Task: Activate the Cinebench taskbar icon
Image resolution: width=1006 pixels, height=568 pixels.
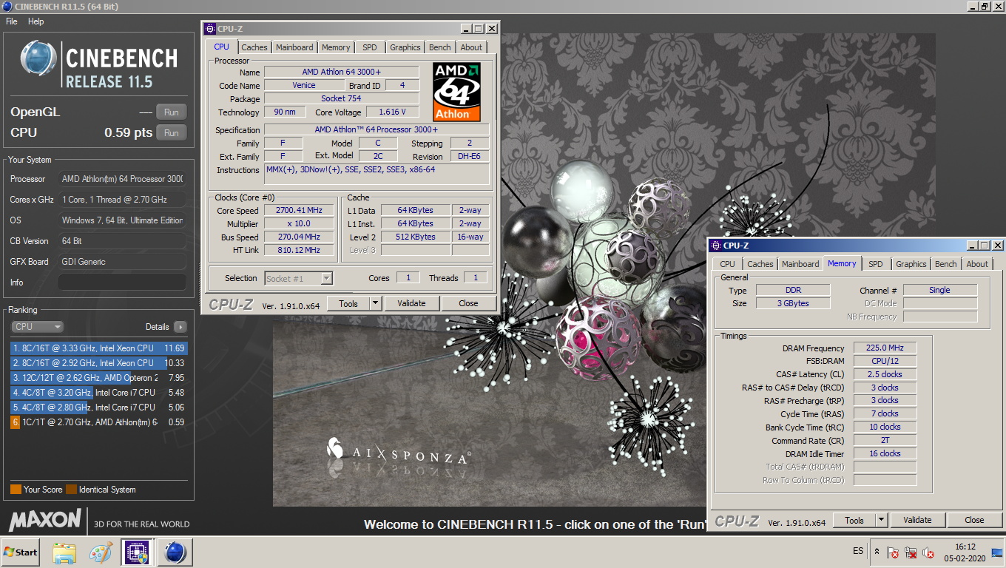Action: [x=175, y=552]
